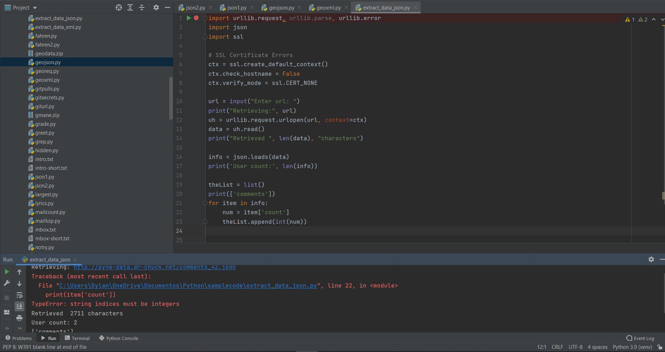Select gitsecrets.py file in tree

point(49,98)
